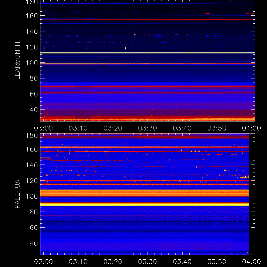Select the 140 frequency label on LEARMONTH axis
Screen dimensions: 267x267
32,31
